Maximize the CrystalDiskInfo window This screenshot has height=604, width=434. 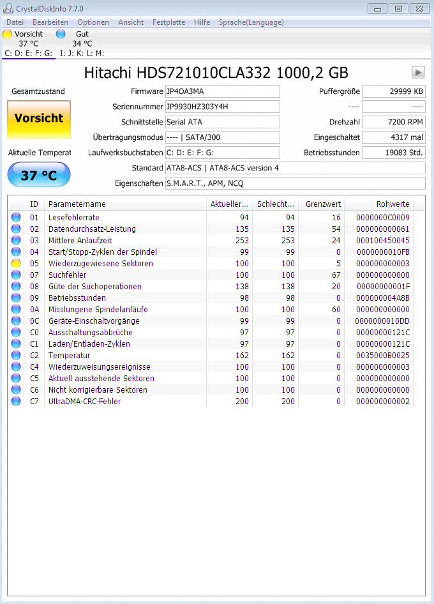(x=398, y=8)
